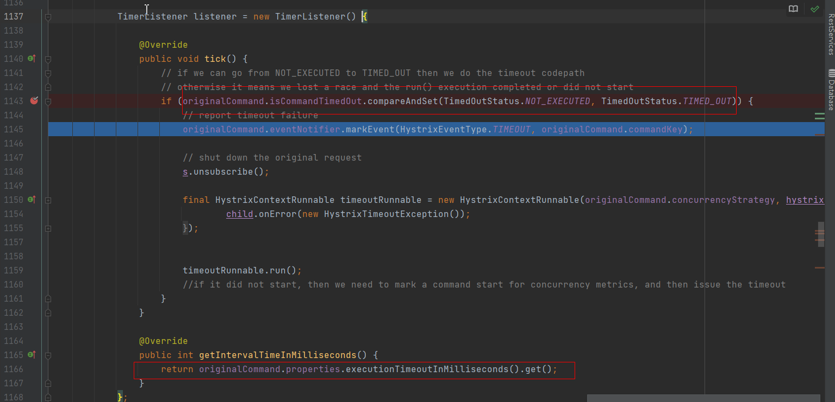
Task: Remove the breakpoint on line 1143
Action: tap(34, 100)
